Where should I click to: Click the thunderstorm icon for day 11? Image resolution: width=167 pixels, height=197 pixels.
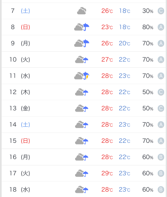point(82,76)
